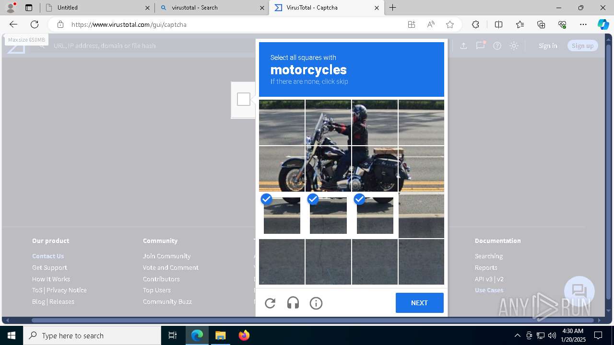Click the Sign up button
The width and height of the screenshot is (614, 345).
(583, 46)
